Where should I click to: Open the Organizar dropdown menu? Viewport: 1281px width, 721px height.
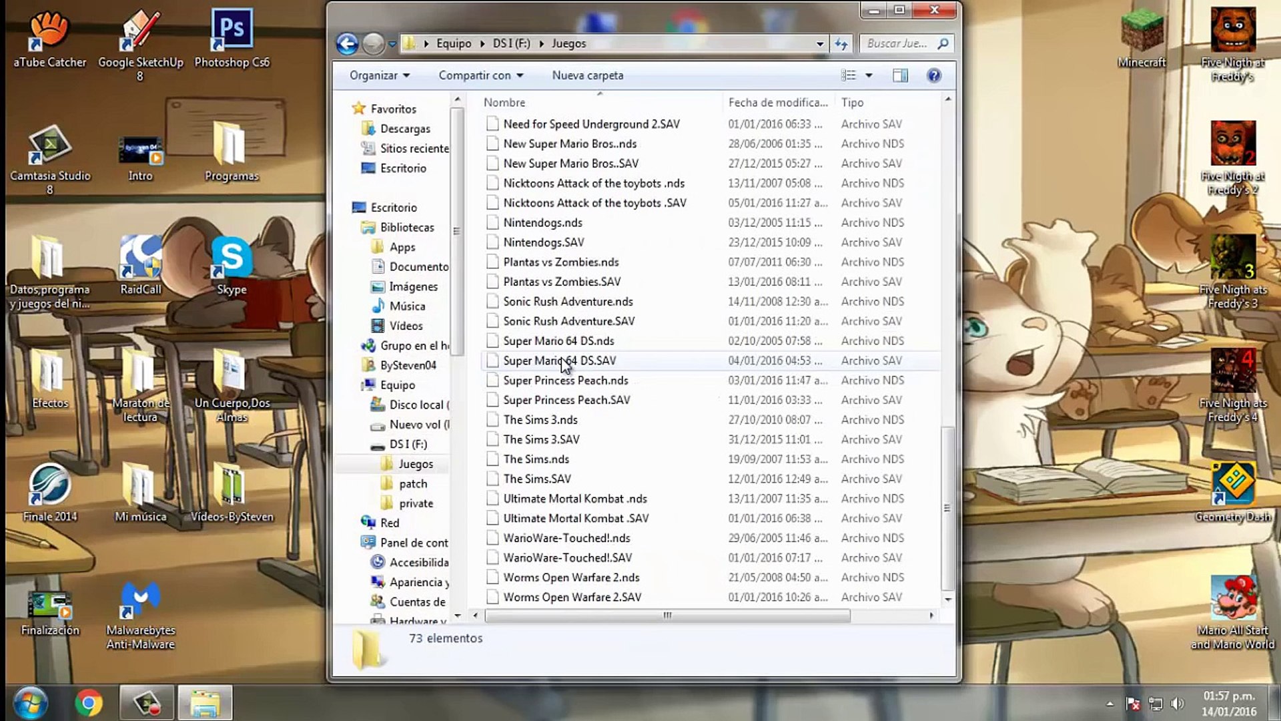tap(379, 75)
